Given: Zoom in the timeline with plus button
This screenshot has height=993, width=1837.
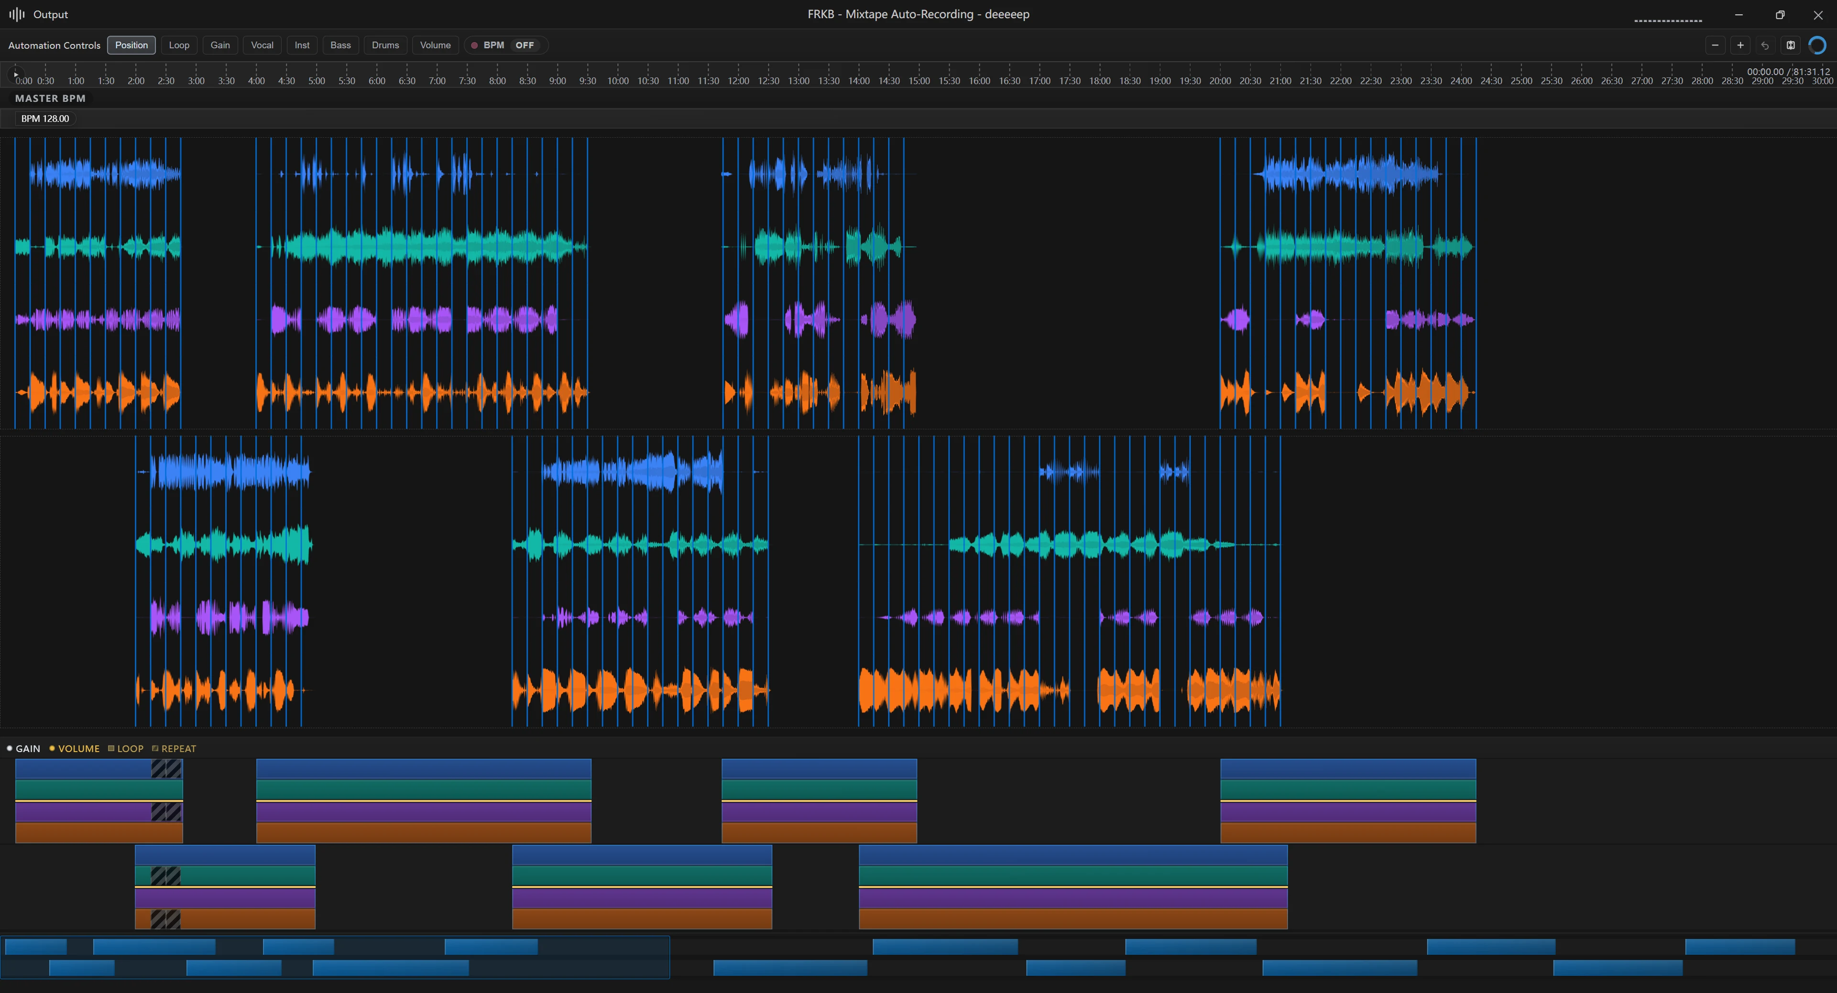Looking at the screenshot, I should (x=1740, y=45).
